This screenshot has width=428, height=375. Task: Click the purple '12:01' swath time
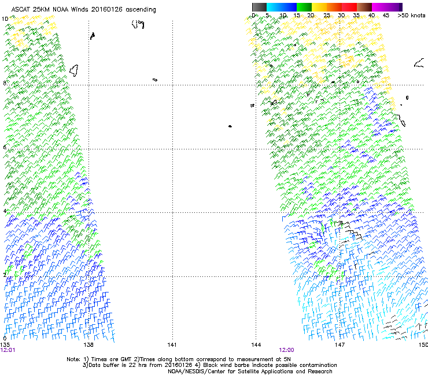click(x=8, y=350)
